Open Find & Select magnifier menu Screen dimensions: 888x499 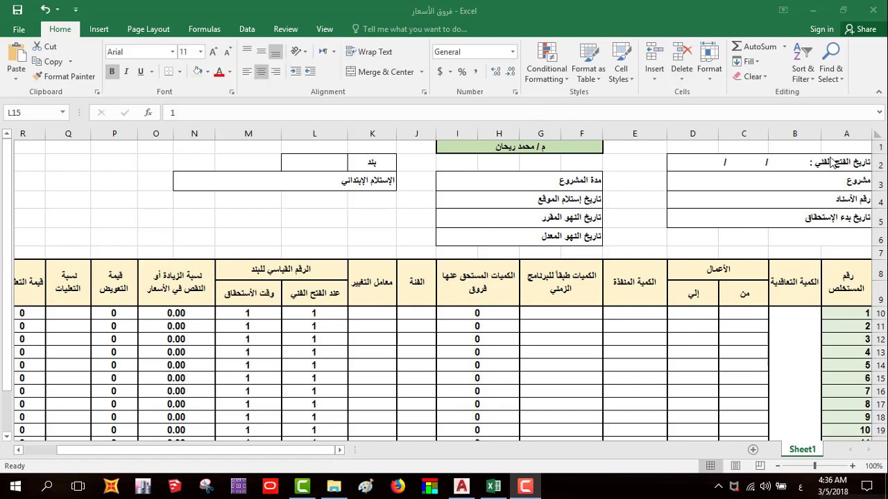[831, 63]
